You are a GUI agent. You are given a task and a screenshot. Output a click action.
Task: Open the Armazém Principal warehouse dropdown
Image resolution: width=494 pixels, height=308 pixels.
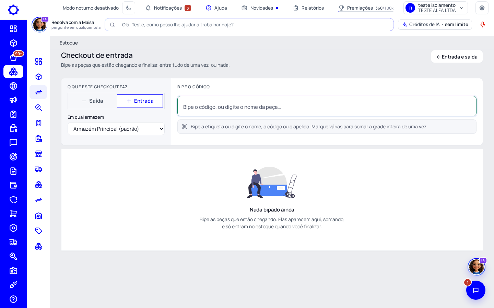[116, 129]
